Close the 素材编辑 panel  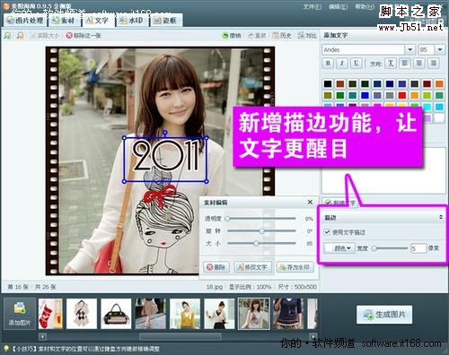[310, 203]
